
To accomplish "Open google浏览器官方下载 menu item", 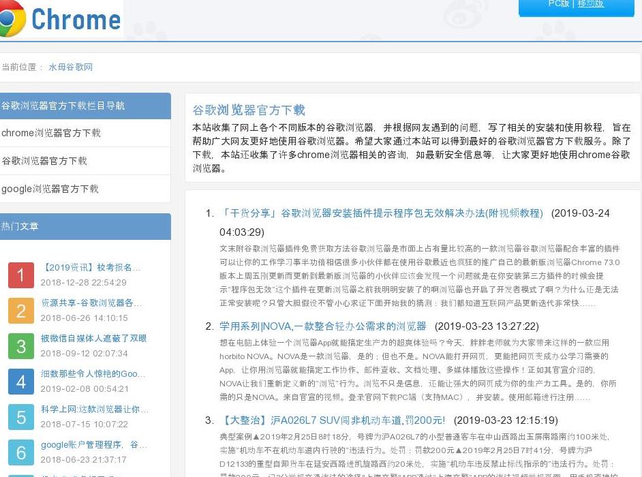I will point(84,189).
